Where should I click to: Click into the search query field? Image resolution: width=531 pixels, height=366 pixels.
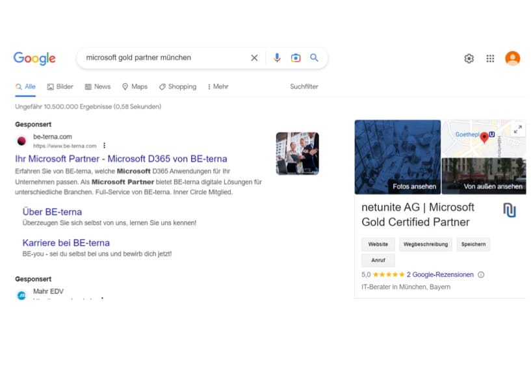(x=162, y=58)
